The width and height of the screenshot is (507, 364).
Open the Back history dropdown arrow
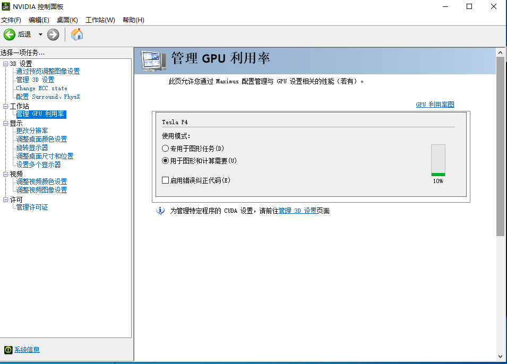pyautogui.click(x=40, y=34)
